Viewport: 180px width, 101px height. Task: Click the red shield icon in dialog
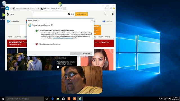click(x=37, y=44)
